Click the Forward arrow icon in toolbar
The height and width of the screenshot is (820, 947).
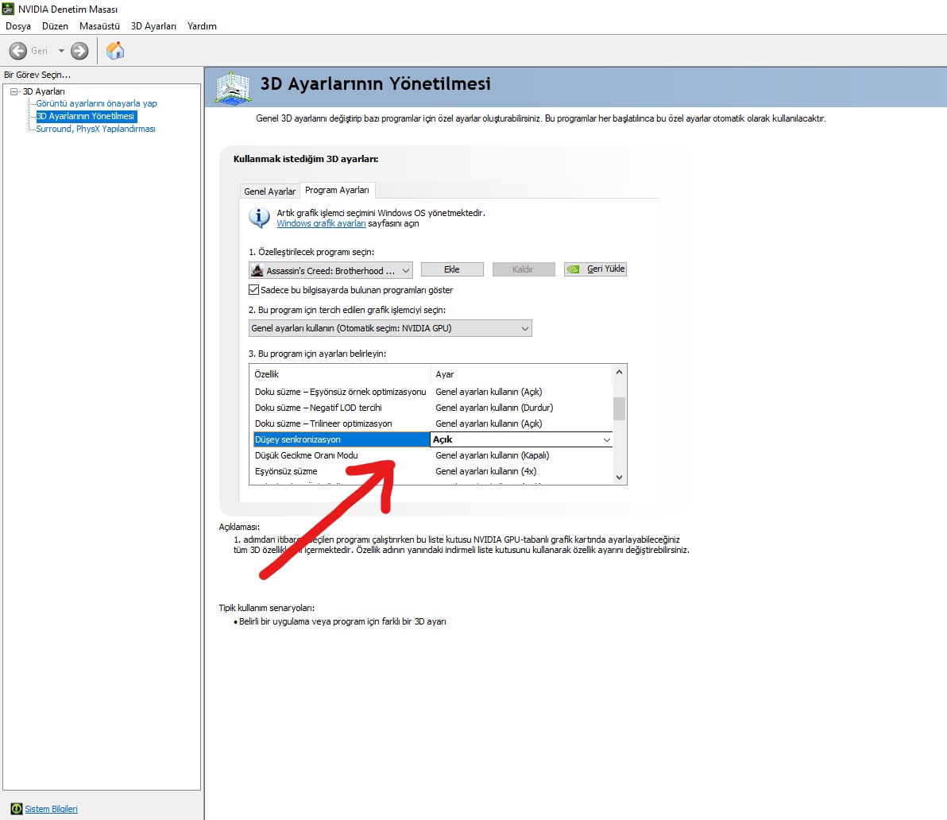tap(79, 51)
